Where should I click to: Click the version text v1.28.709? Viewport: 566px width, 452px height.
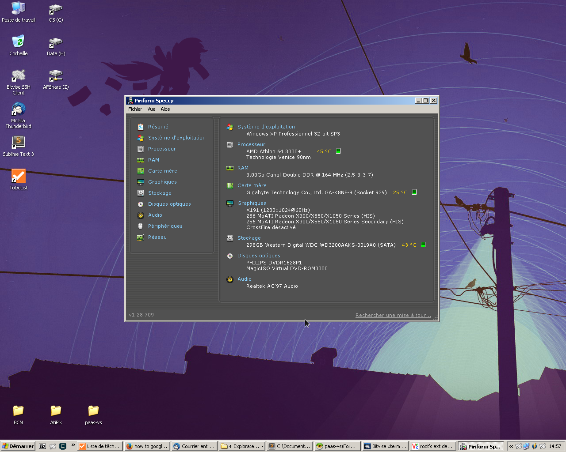(x=141, y=315)
